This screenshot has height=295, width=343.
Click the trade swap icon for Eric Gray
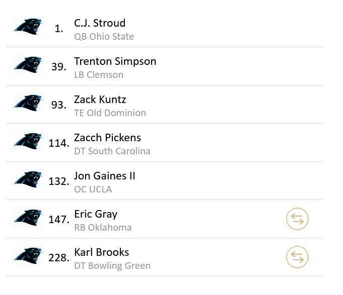[x=297, y=219]
